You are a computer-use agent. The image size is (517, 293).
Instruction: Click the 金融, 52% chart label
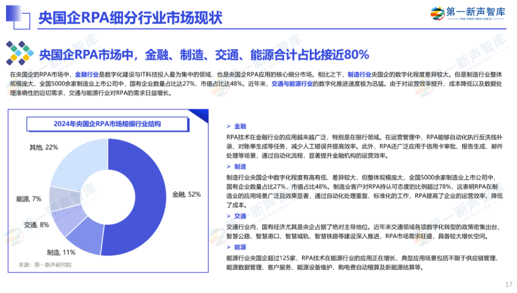point(187,194)
